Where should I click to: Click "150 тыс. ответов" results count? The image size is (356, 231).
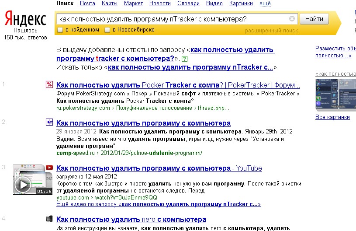25,38
